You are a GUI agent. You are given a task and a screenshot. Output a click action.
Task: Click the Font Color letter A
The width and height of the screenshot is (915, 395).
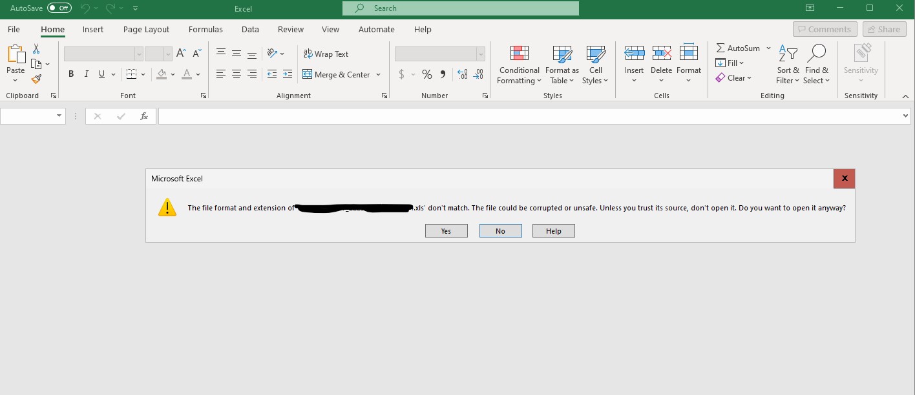pyautogui.click(x=187, y=74)
